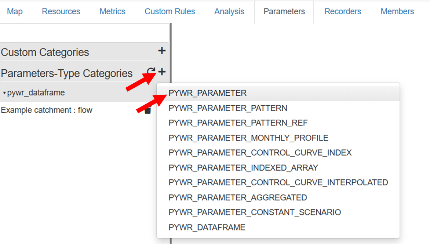
Task: Choose PYWR_PARAMETER from the dropdown list
Action: point(208,93)
